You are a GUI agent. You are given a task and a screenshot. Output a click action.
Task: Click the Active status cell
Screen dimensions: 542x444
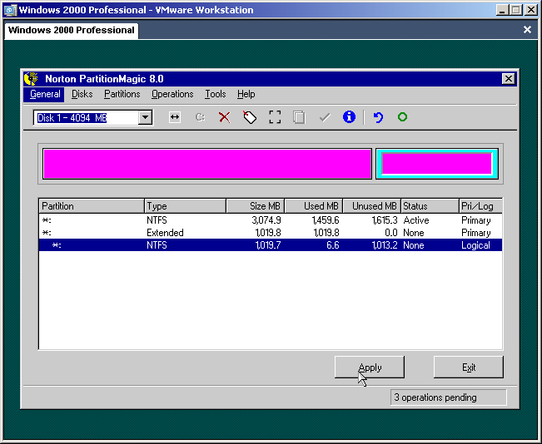[x=416, y=220]
